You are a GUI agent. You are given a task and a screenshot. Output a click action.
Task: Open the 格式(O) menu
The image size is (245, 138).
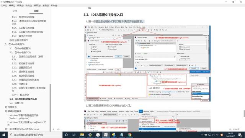click(29, 5)
